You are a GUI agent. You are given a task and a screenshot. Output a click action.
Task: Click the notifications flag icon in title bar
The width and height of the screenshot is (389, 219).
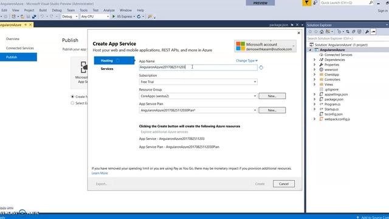(306, 2)
